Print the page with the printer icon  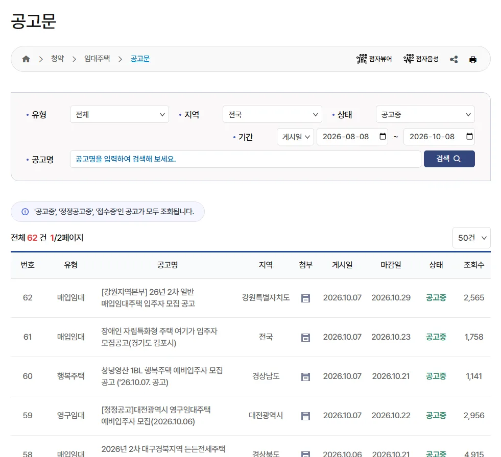coord(473,60)
